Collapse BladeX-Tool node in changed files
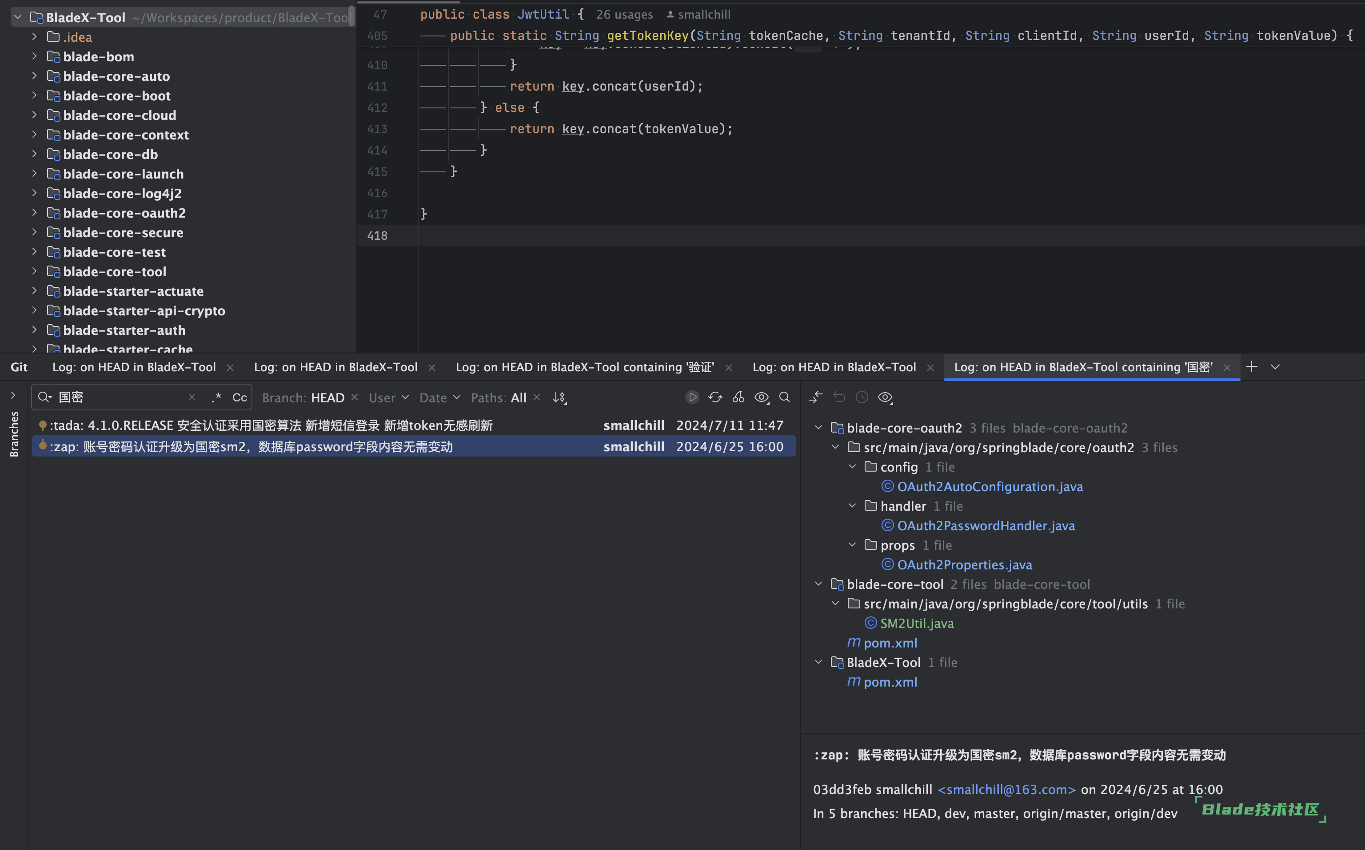Viewport: 1365px width, 850px height. tap(818, 662)
